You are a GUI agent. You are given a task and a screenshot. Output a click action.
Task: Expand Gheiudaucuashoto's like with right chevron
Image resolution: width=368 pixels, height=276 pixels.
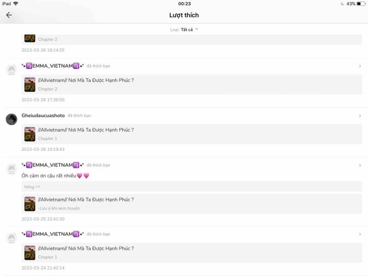pyautogui.click(x=360, y=116)
